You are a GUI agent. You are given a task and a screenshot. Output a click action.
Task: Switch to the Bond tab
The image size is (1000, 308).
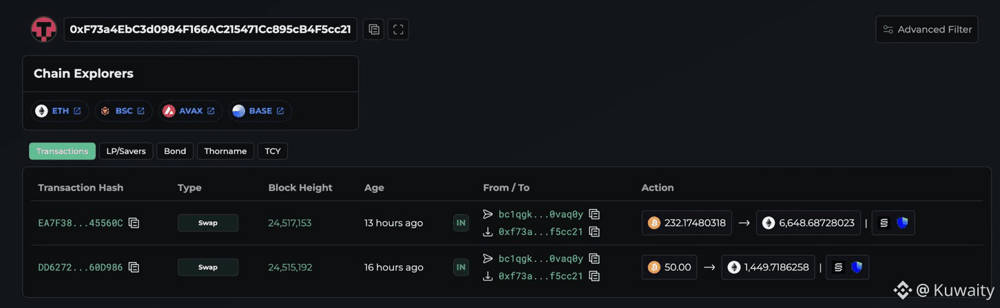click(x=175, y=151)
